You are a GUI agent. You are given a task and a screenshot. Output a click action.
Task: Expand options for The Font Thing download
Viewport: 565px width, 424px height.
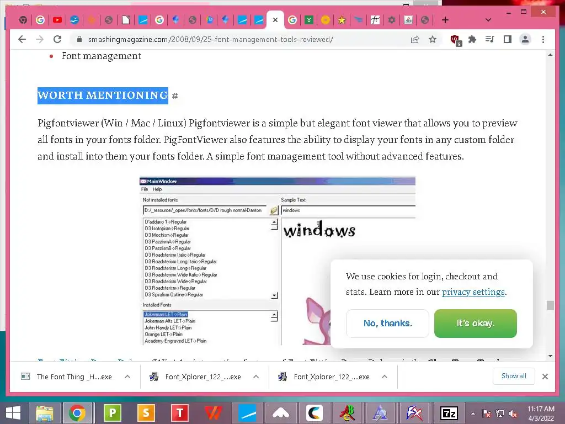(127, 377)
